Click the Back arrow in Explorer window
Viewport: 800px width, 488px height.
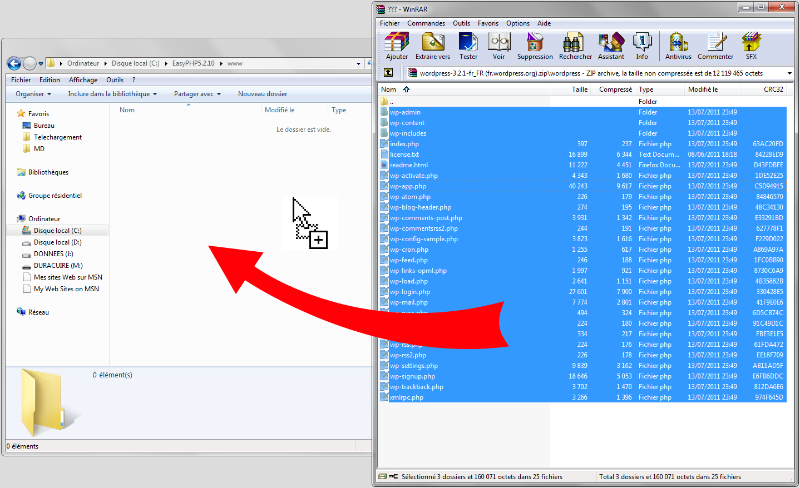[x=14, y=63]
